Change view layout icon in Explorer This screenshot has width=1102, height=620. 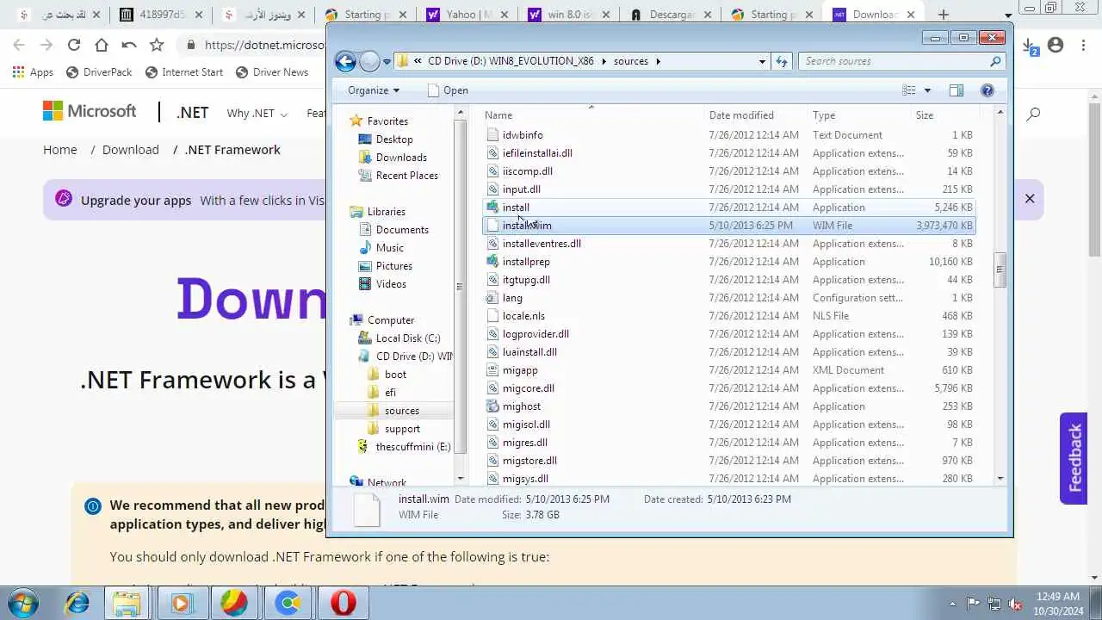pyautogui.click(x=909, y=90)
